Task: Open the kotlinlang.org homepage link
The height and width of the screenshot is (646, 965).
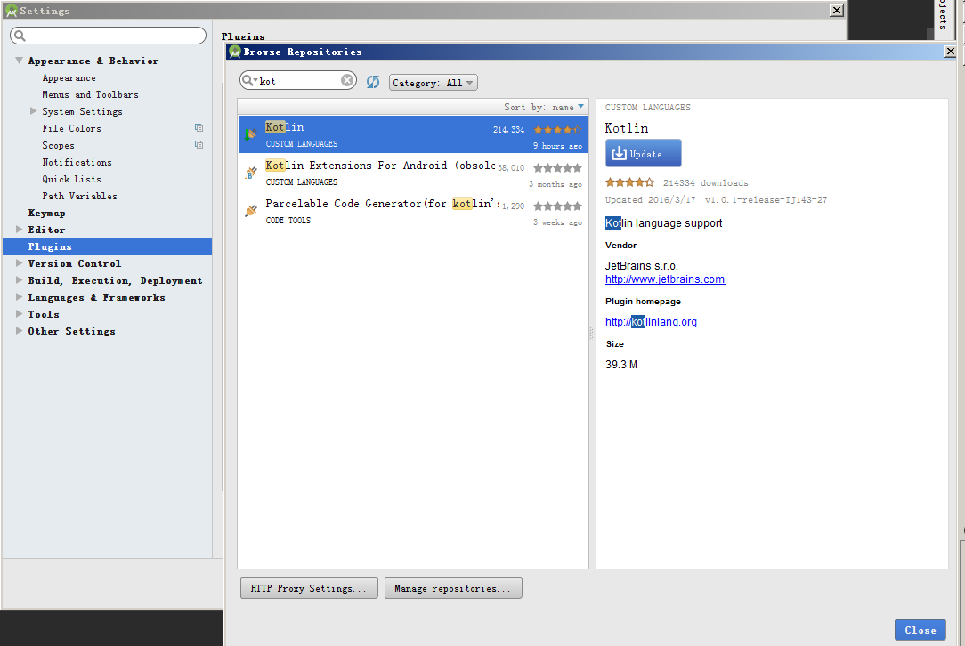Action: 651,322
